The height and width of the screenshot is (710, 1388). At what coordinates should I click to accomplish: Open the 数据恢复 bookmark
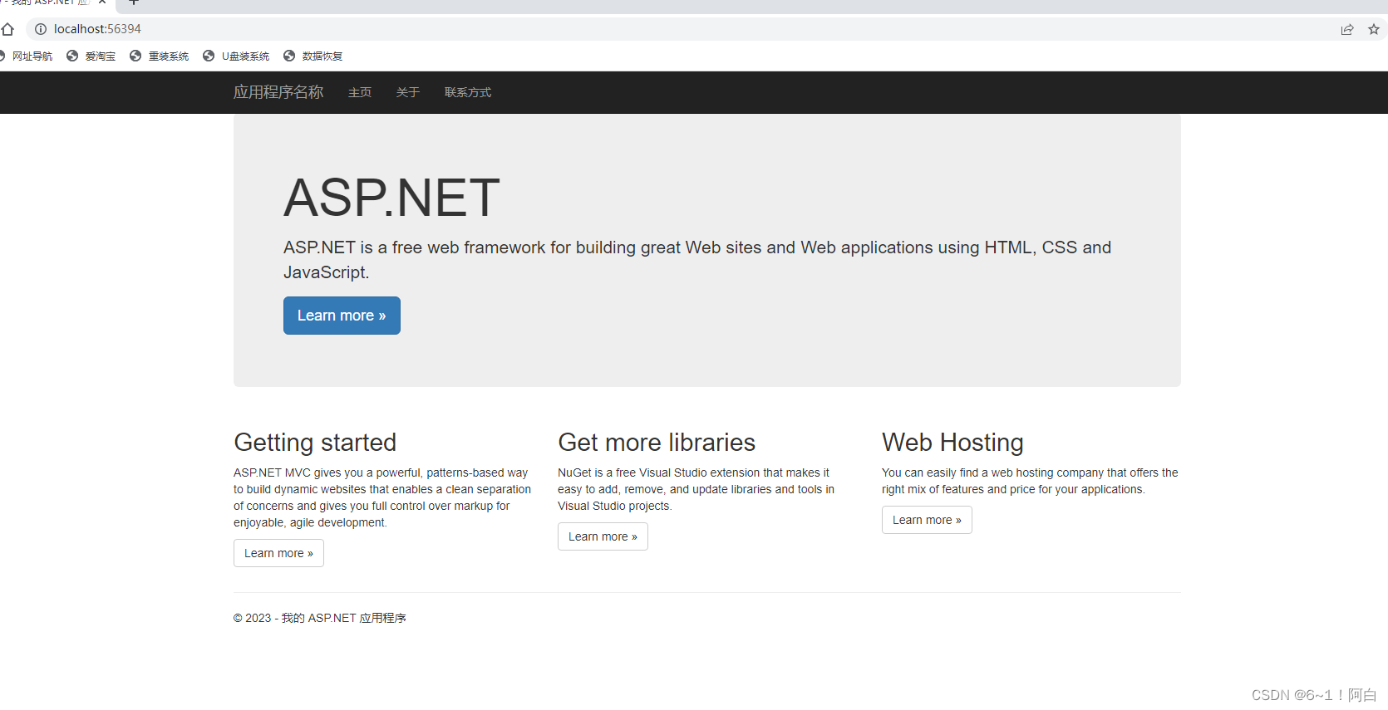pos(313,56)
